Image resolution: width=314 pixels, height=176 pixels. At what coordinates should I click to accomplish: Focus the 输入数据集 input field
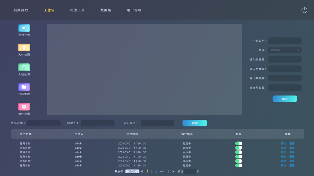(x=285, y=60)
